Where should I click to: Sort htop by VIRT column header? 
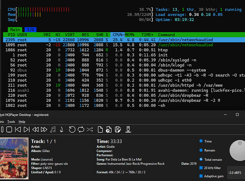(70, 35)
